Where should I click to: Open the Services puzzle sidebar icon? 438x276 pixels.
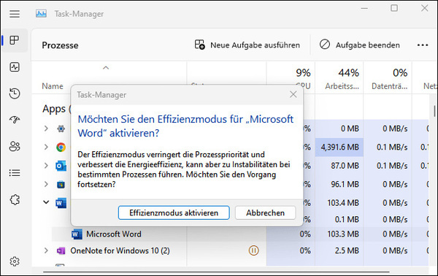pos(15,200)
